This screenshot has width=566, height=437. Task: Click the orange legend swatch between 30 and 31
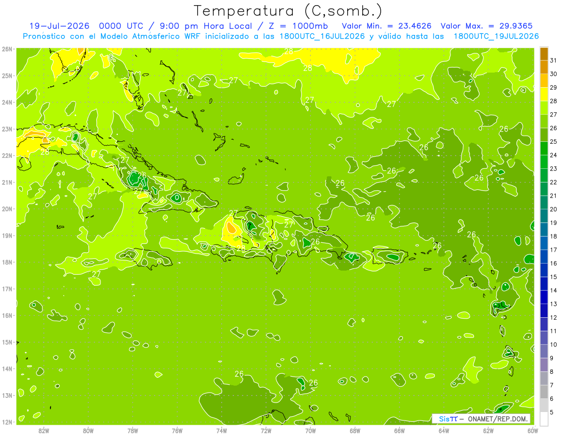click(544, 67)
